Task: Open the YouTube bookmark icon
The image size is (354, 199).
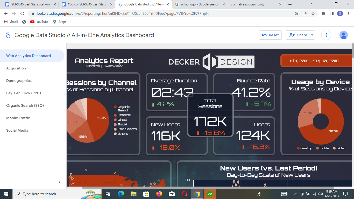Action: click(32, 22)
